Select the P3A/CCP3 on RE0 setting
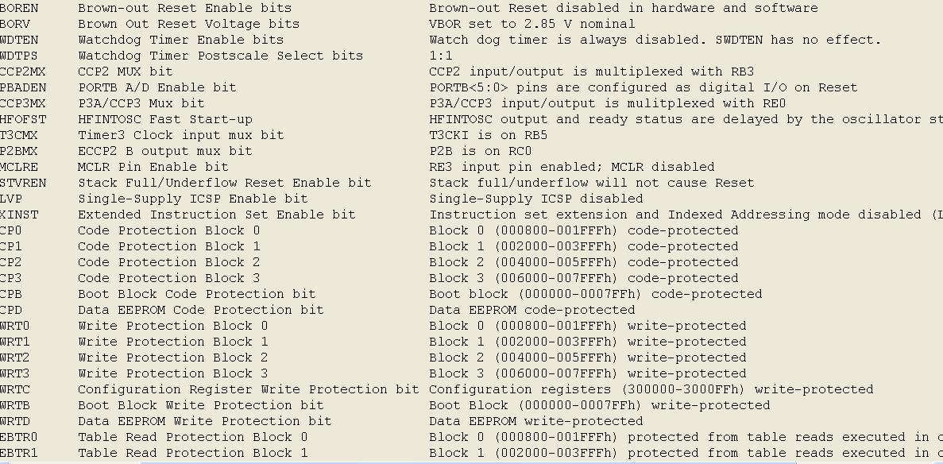Viewport: 943px width, 464px height. point(607,103)
